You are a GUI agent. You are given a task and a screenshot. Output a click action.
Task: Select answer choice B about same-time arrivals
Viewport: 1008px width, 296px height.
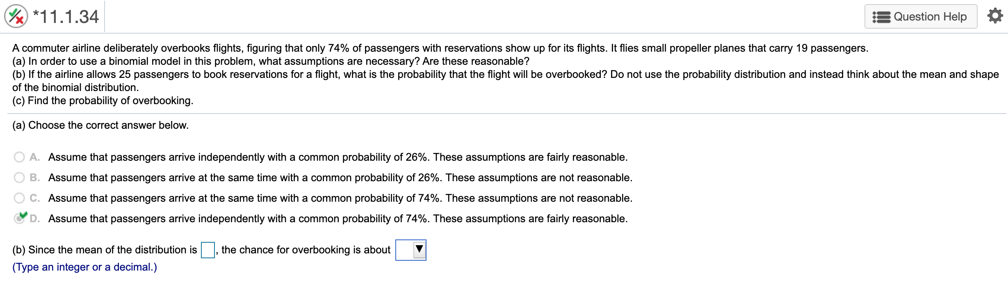point(19,177)
